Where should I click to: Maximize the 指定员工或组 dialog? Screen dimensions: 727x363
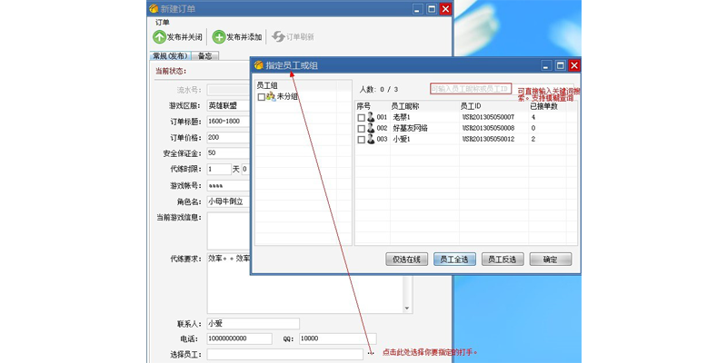click(x=561, y=65)
